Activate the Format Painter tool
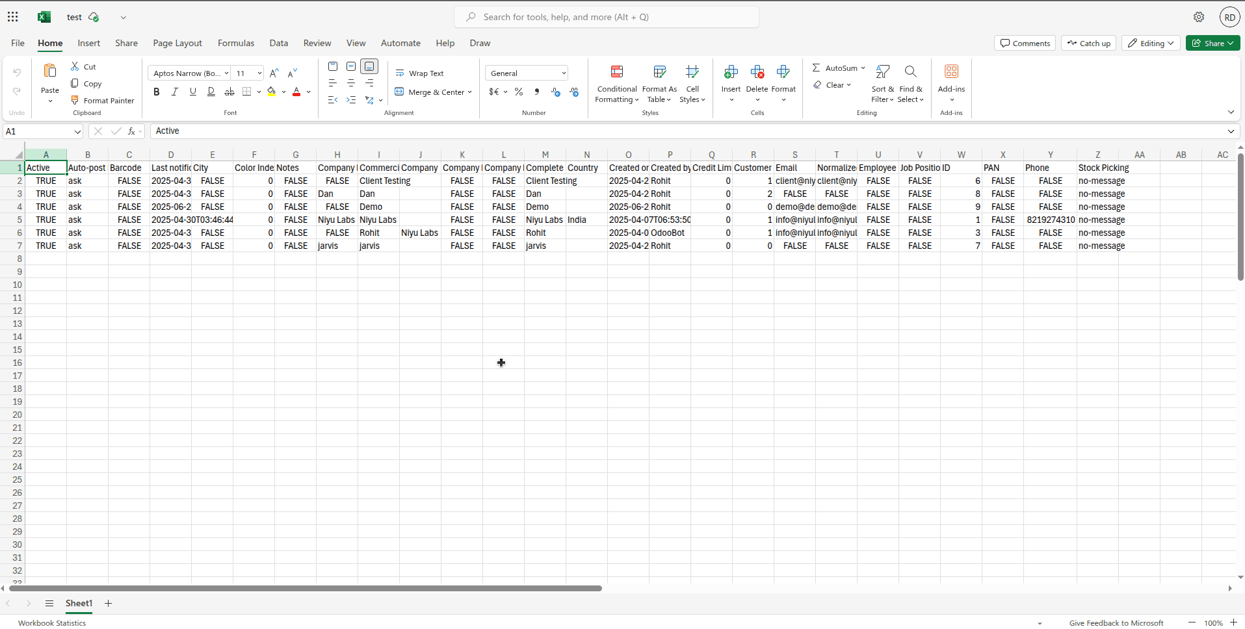Viewport: 1245px width, 629px height. pos(102,101)
